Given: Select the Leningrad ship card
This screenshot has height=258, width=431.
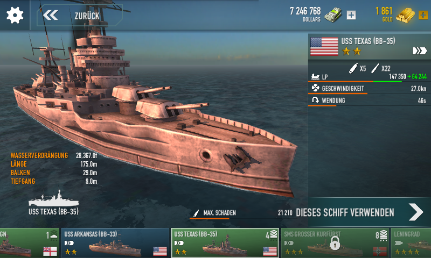Looking at the screenshot, I should (x=411, y=243).
